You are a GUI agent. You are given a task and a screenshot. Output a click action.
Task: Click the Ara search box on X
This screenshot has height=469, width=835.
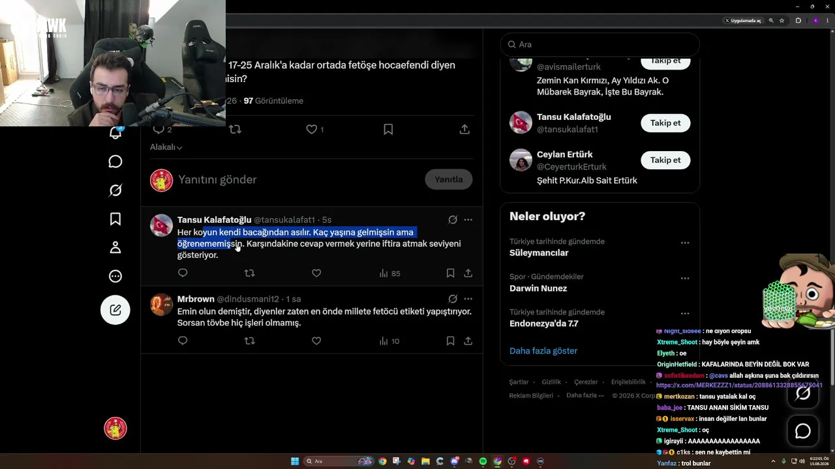[x=600, y=44]
